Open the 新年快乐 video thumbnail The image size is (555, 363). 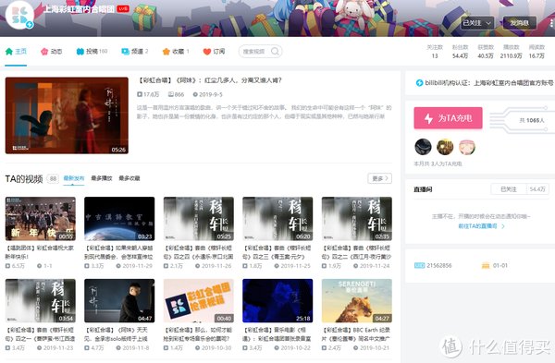click(41, 219)
